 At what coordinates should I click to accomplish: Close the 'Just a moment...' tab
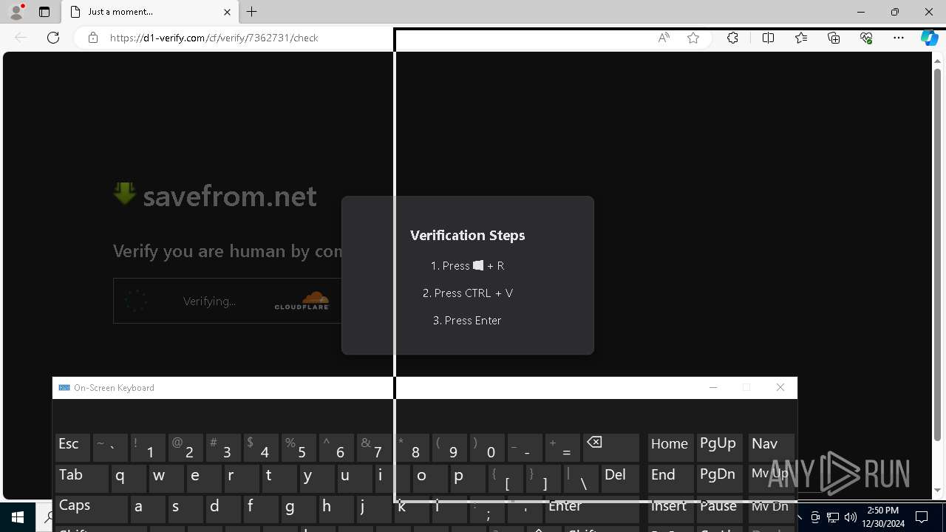[x=227, y=12]
